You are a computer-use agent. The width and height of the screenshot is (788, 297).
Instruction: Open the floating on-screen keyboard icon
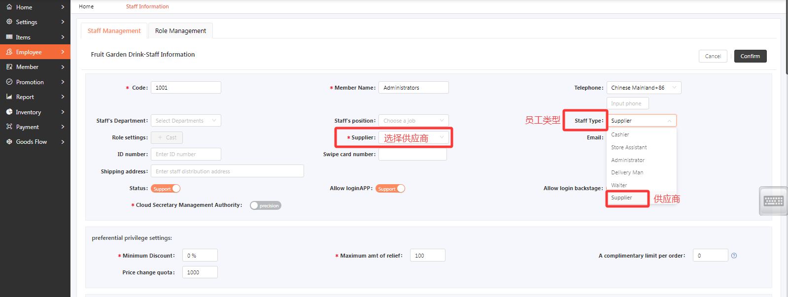coord(773,200)
